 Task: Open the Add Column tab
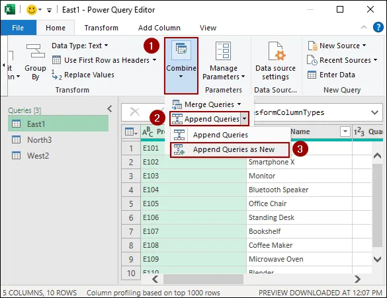tap(159, 28)
